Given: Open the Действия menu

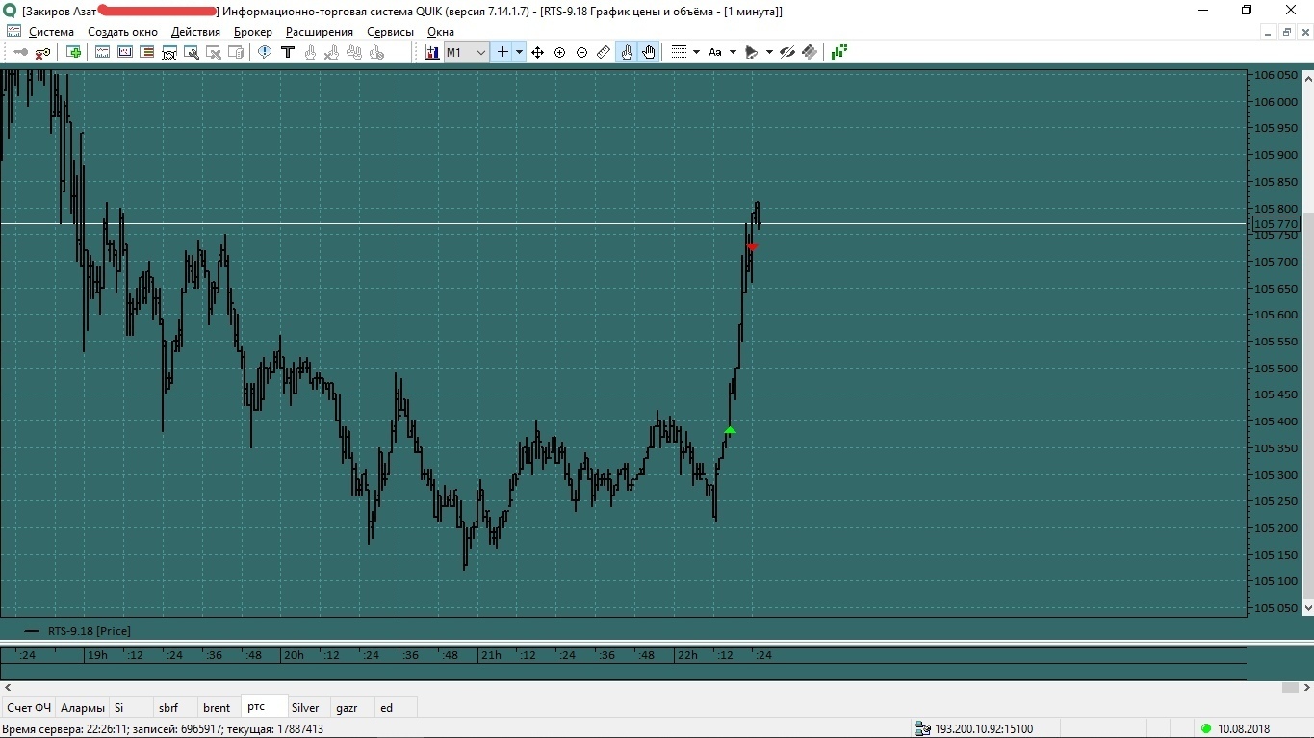Looking at the screenshot, I should point(195,32).
